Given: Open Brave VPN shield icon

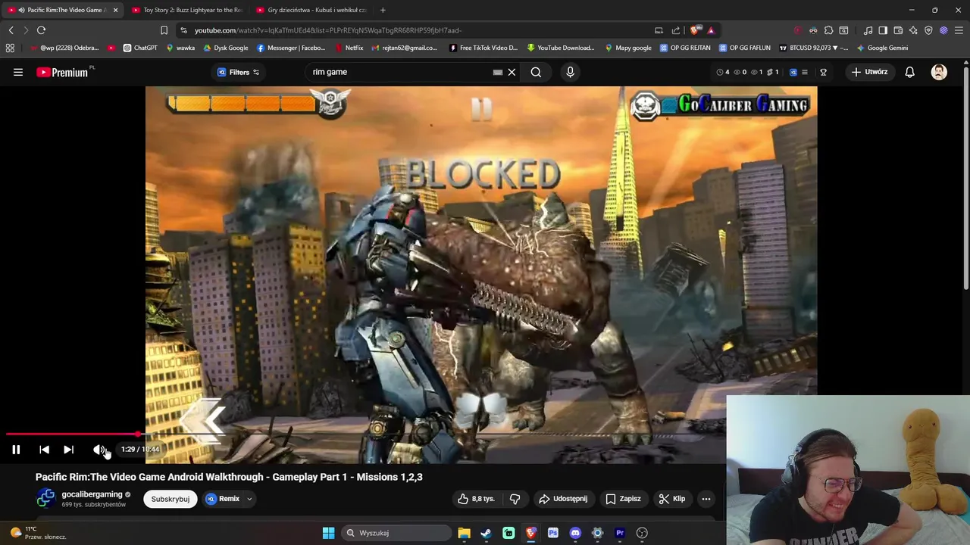Looking at the screenshot, I should (928, 30).
